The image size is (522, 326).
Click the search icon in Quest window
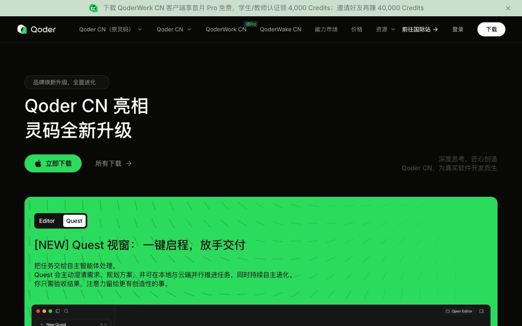tap(66, 311)
